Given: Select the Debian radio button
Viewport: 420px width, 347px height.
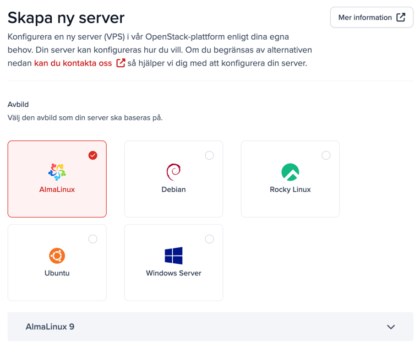Looking at the screenshot, I should (209, 155).
